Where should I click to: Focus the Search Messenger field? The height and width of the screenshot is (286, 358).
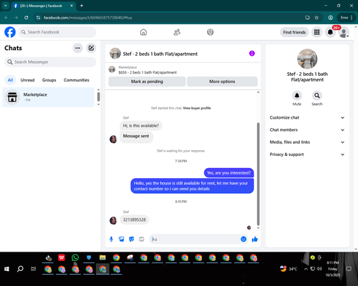tap(50, 62)
